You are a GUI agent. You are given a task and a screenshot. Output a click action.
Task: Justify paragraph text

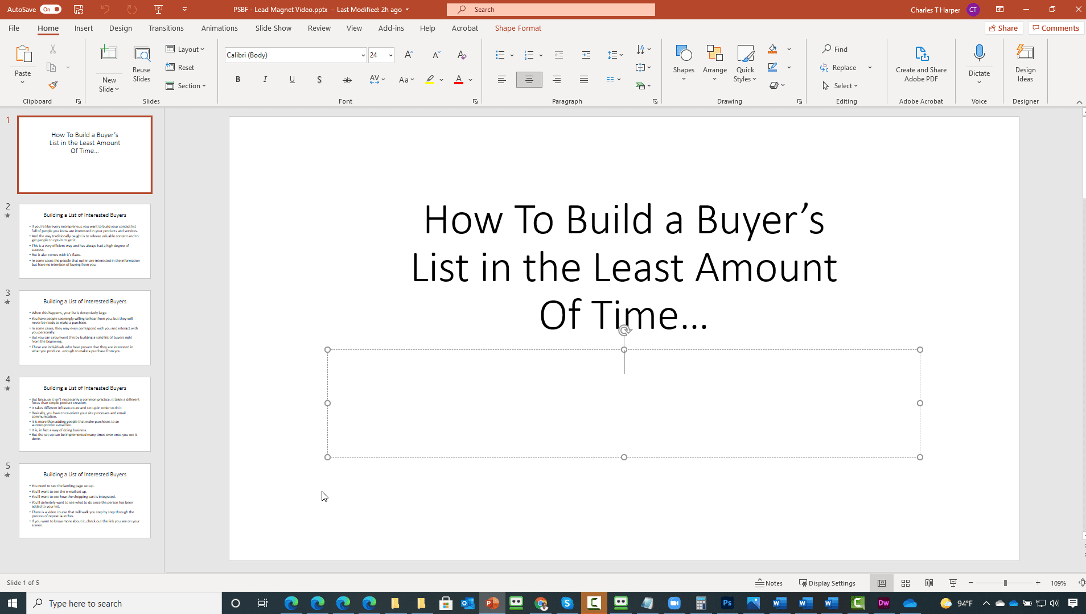[x=584, y=80]
